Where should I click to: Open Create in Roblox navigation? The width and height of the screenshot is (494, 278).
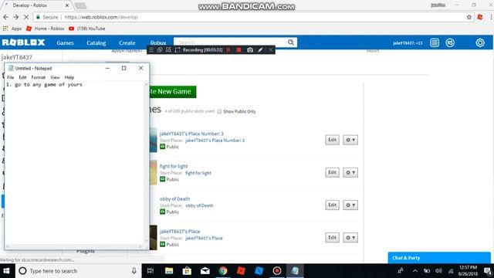[127, 43]
